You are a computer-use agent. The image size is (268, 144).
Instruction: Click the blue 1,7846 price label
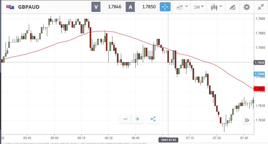(259, 74)
